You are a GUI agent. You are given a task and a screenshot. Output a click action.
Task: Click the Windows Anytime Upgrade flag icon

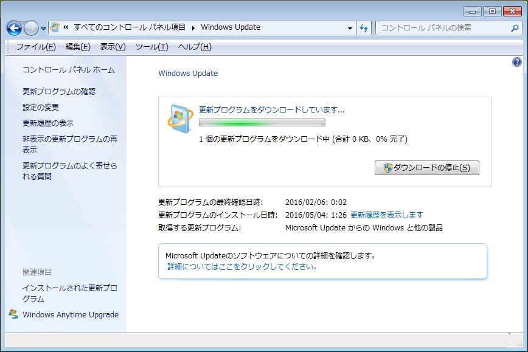click(13, 314)
